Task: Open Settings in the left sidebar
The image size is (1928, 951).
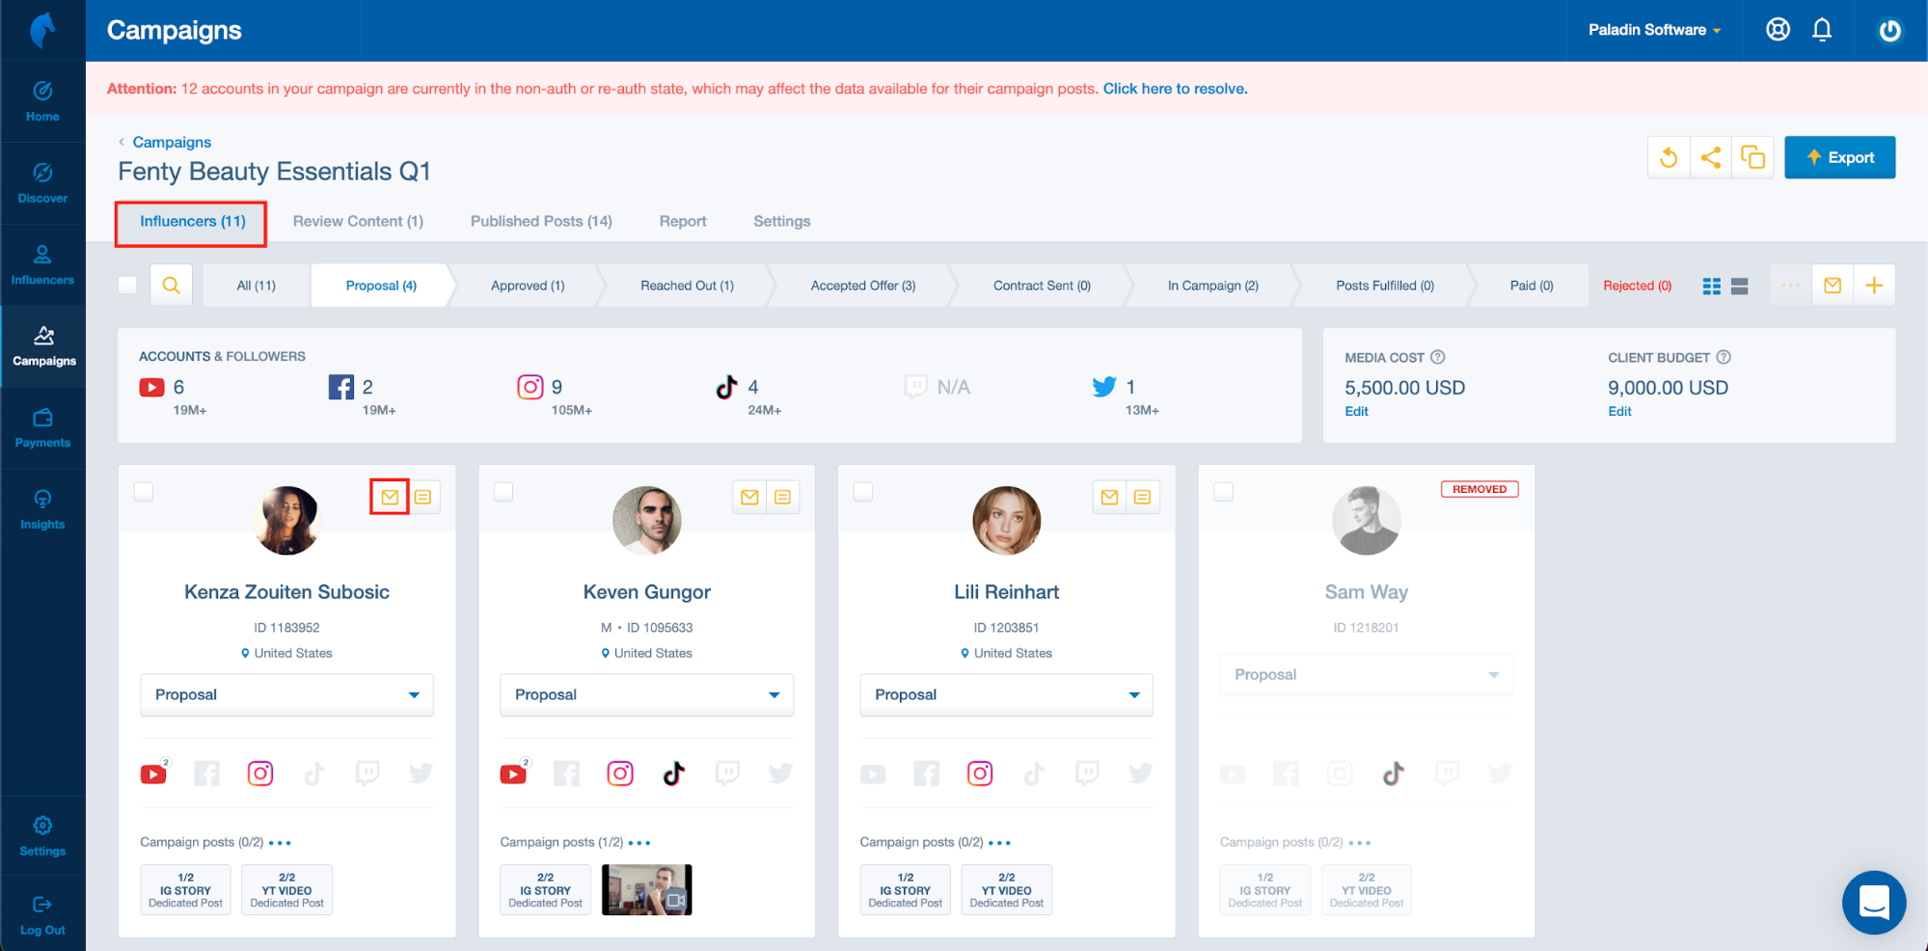Action: (42, 836)
